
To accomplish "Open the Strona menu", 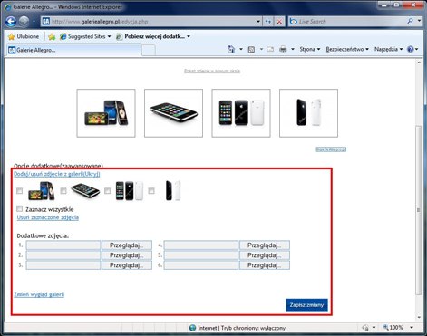I will (x=310, y=49).
